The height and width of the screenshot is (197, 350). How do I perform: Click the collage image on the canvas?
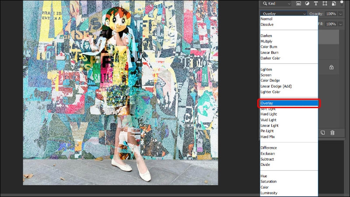point(121,93)
